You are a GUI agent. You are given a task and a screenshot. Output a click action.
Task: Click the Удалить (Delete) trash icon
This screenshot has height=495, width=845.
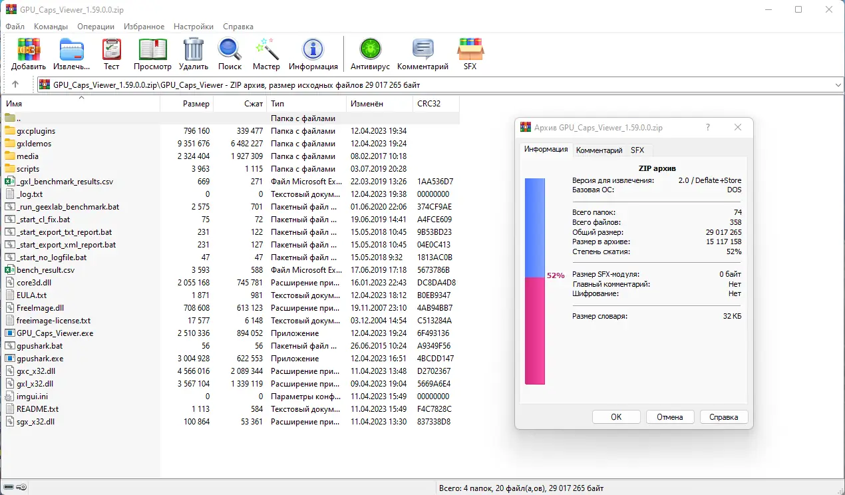194,49
